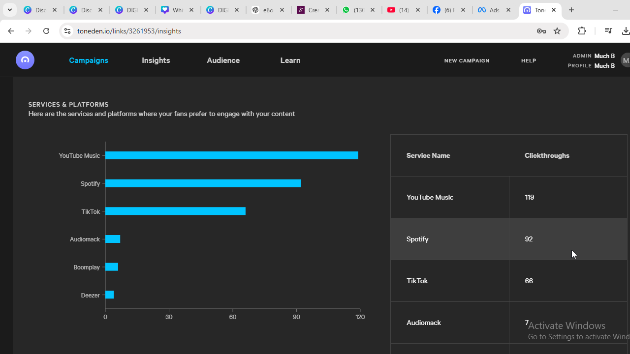The height and width of the screenshot is (354, 630).
Task: Click the profile avatar M icon
Action: tap(625, 60)
